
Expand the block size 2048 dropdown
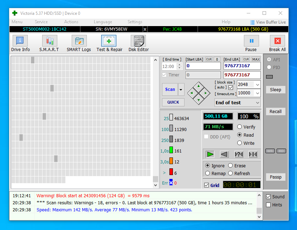point(257,85)
